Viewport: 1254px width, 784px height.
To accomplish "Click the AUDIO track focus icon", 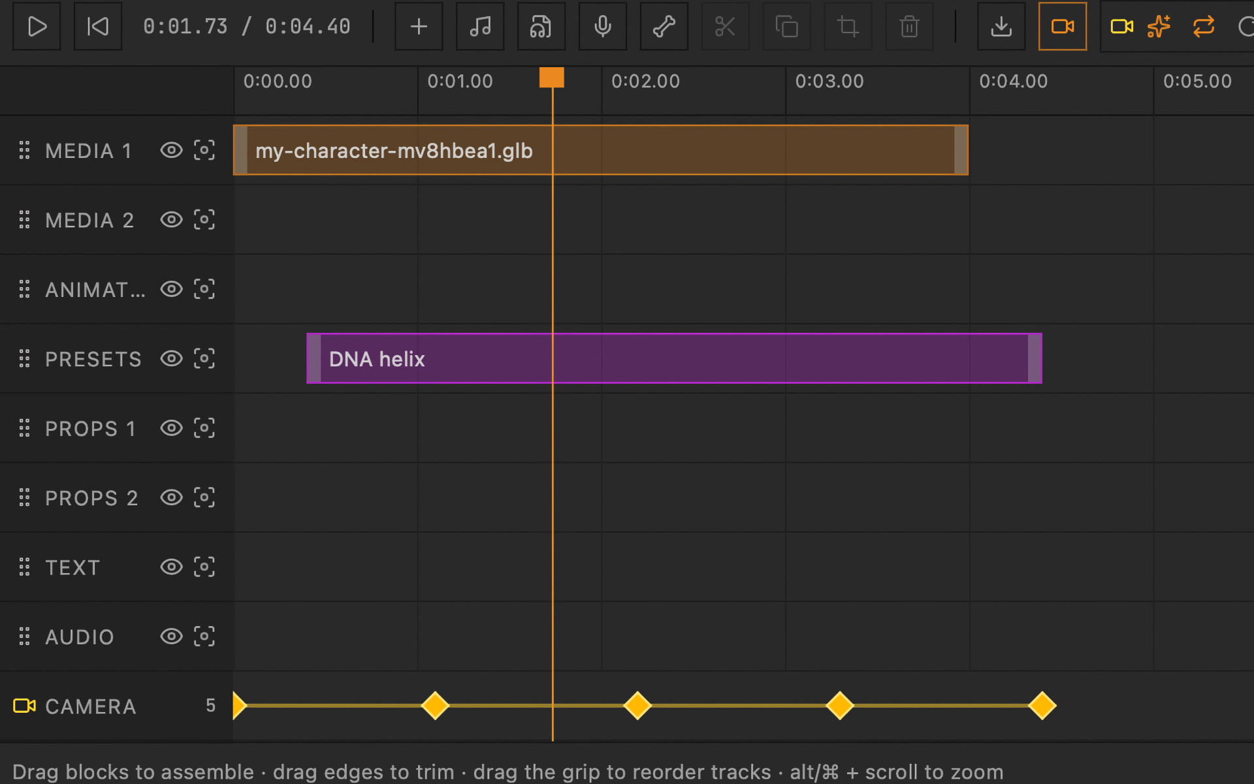I will [x=204, y=636].
